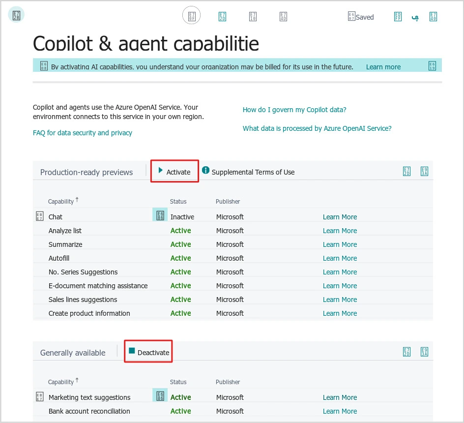
Task: Sort by Capability in Production-ready previews
Action: point(63,201)
